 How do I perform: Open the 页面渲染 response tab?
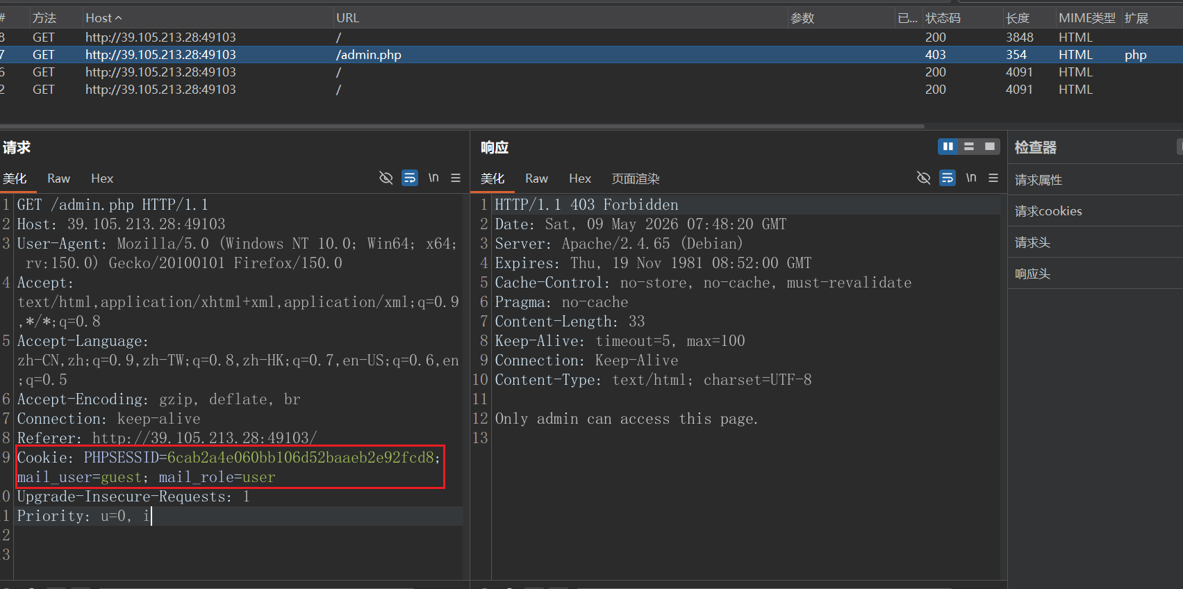pyautogui.click(x=636, y=179)
